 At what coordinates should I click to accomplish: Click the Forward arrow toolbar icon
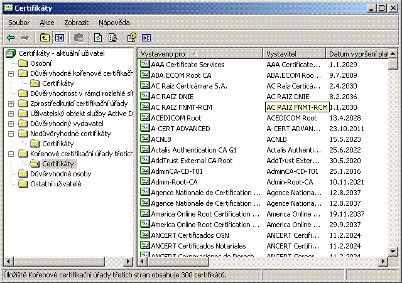[x=25, y=38]
